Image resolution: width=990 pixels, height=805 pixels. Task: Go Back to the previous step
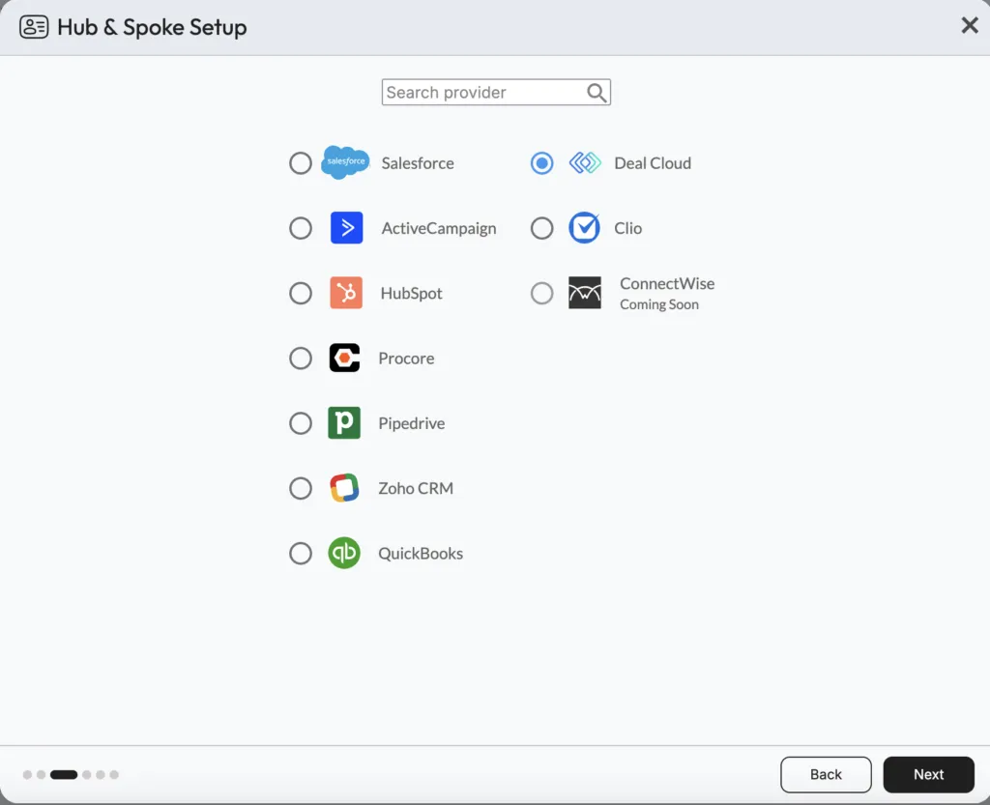tap(826, 774)
